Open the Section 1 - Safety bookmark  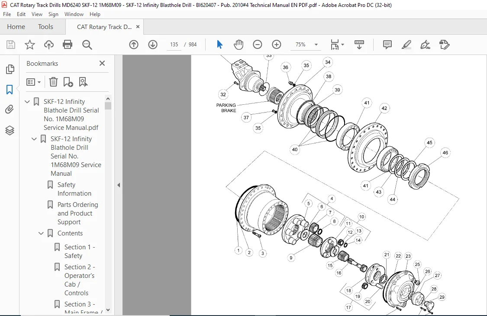(80, 252)
